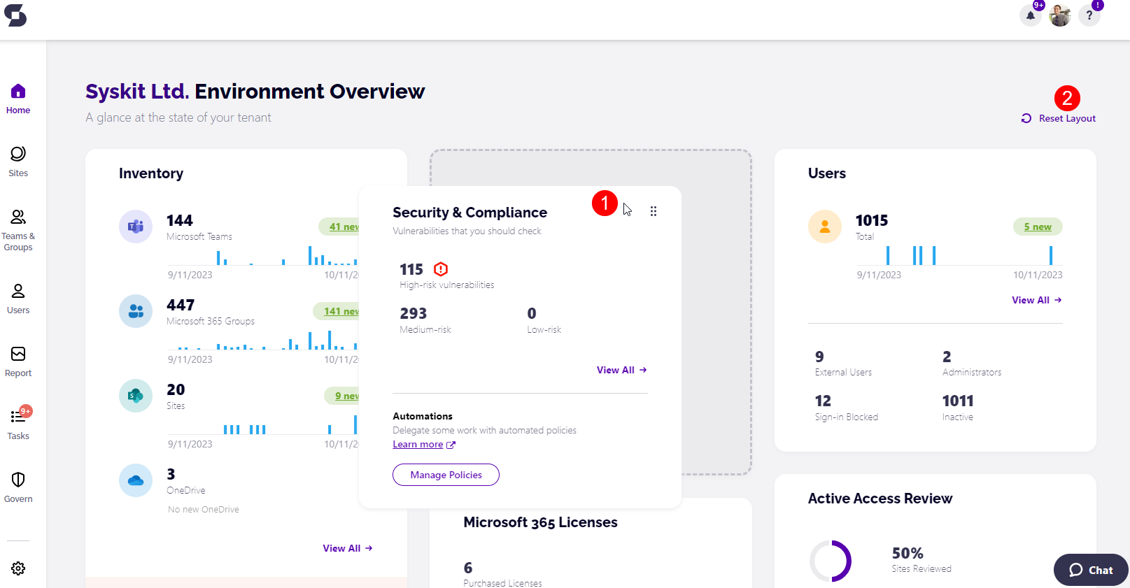Open the user profile avatar

click(1060, 15)
